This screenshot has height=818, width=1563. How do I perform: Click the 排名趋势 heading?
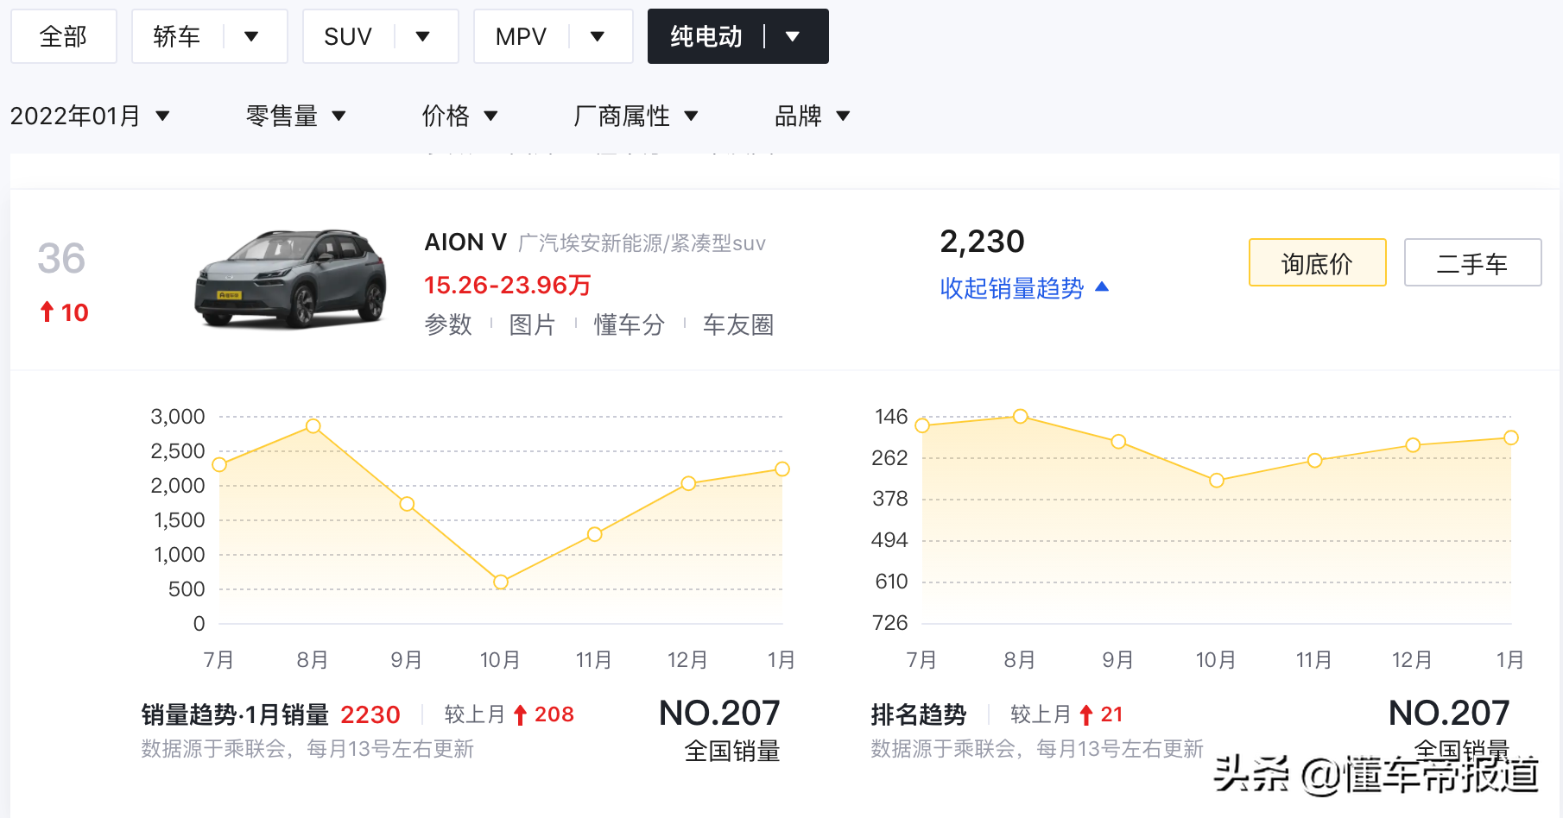pyautogui.click(x=918, y=714)
